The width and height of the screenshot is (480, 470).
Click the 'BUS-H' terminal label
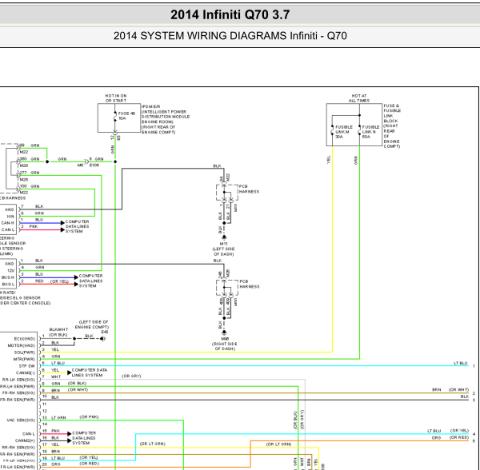[8, 277]
